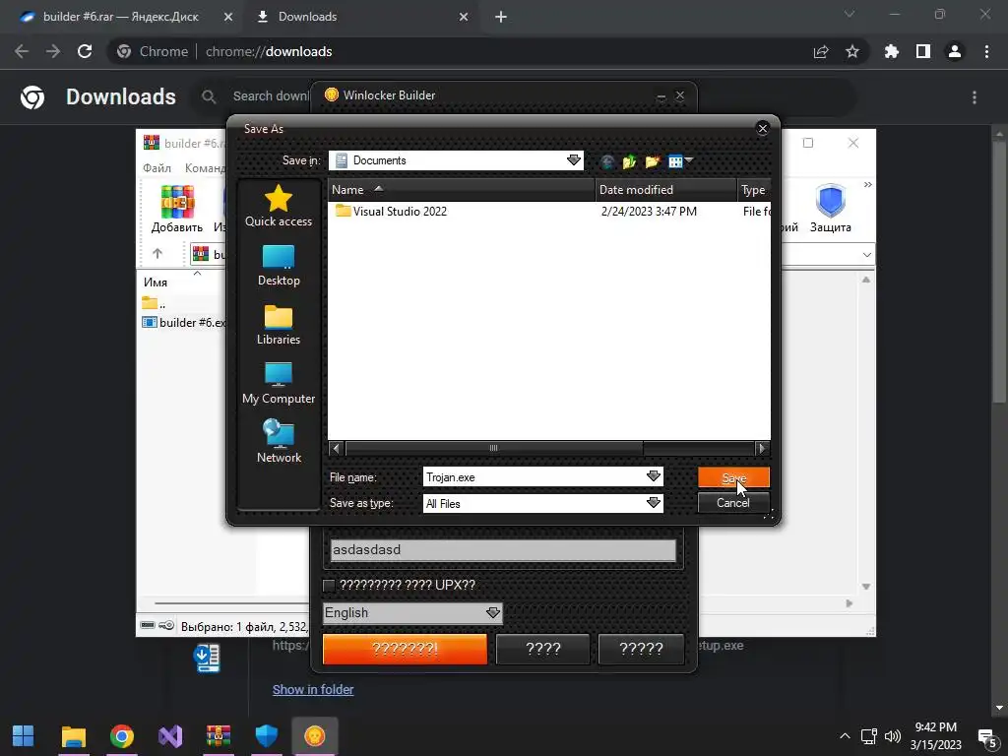Click the ????? button in Winlocker Builder
The image size is (1008, 756).
coord(641,649)
